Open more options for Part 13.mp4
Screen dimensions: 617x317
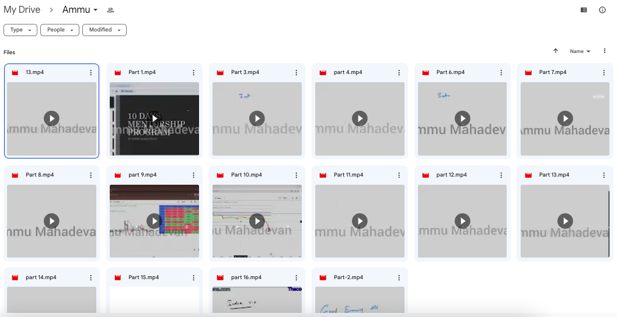[604, 175]
